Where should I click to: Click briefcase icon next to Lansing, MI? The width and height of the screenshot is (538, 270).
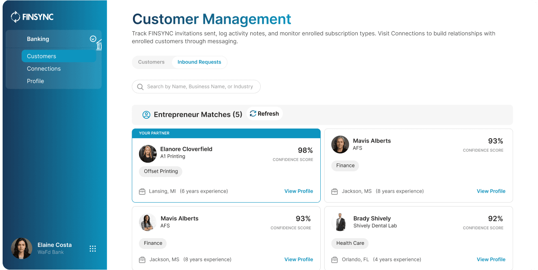[x=142, y=191]
